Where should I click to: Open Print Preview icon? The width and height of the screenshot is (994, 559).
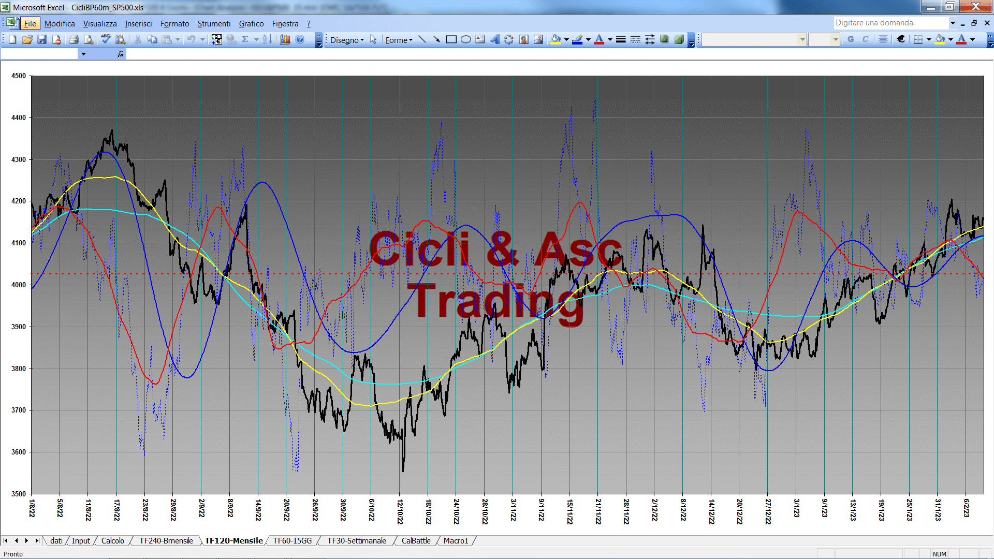pyautogui.click(x=89, y=39)
